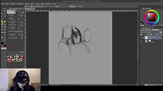This screenshot has width=163, height=91.
Task: Click the Delete layer trash icon
Action: (x=162, y=35)
